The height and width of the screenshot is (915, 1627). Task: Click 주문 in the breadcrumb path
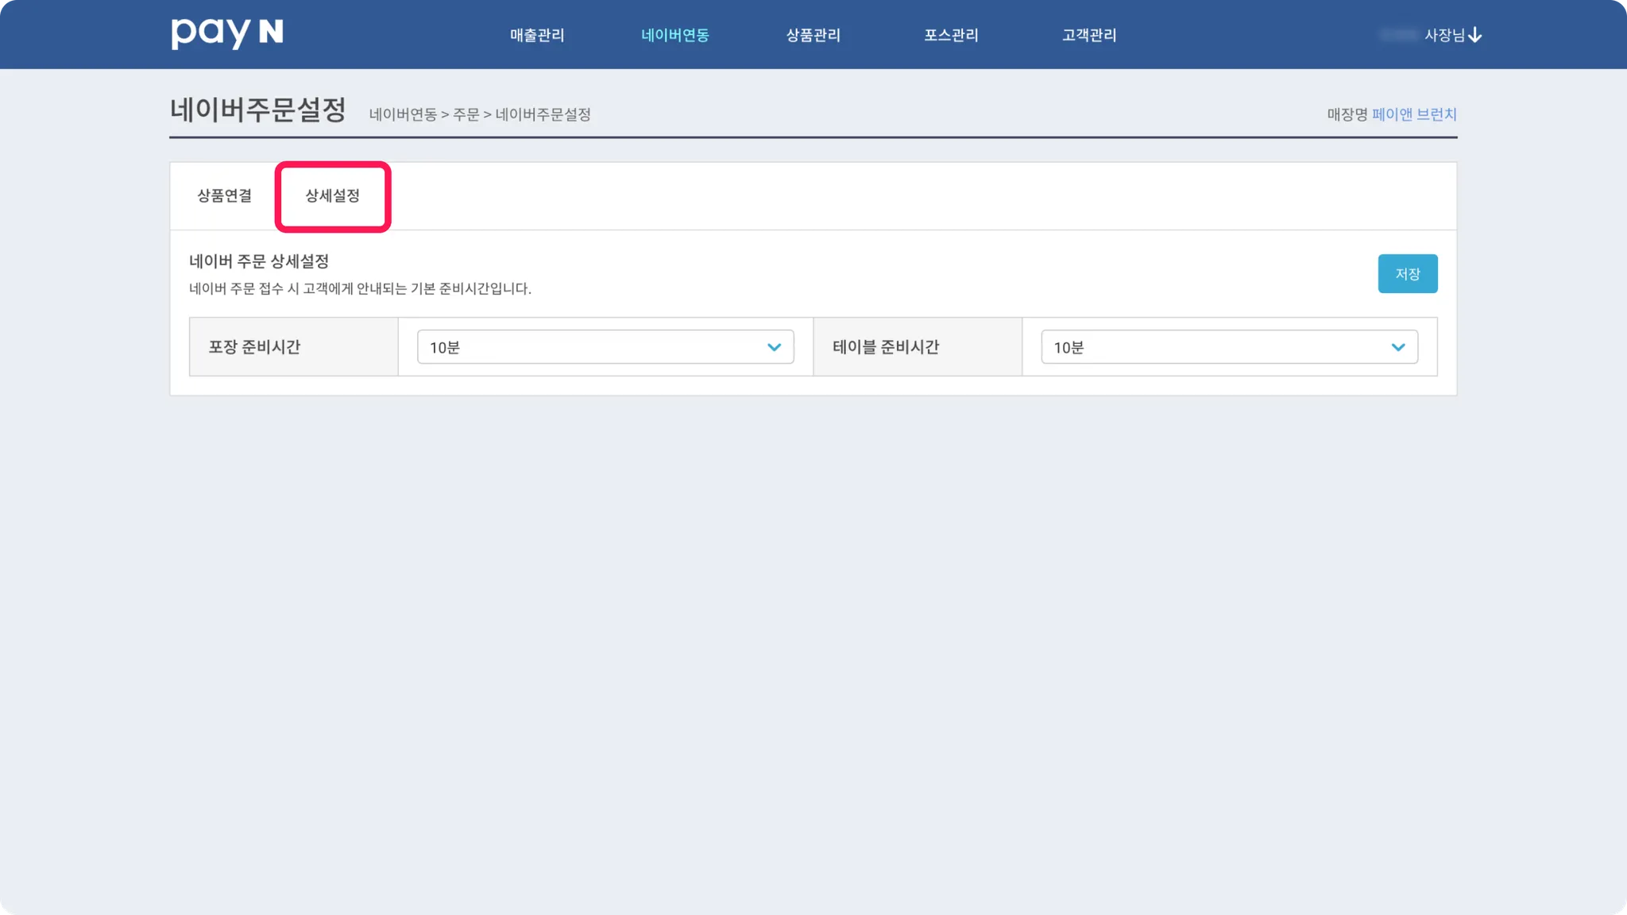(466, 114)
